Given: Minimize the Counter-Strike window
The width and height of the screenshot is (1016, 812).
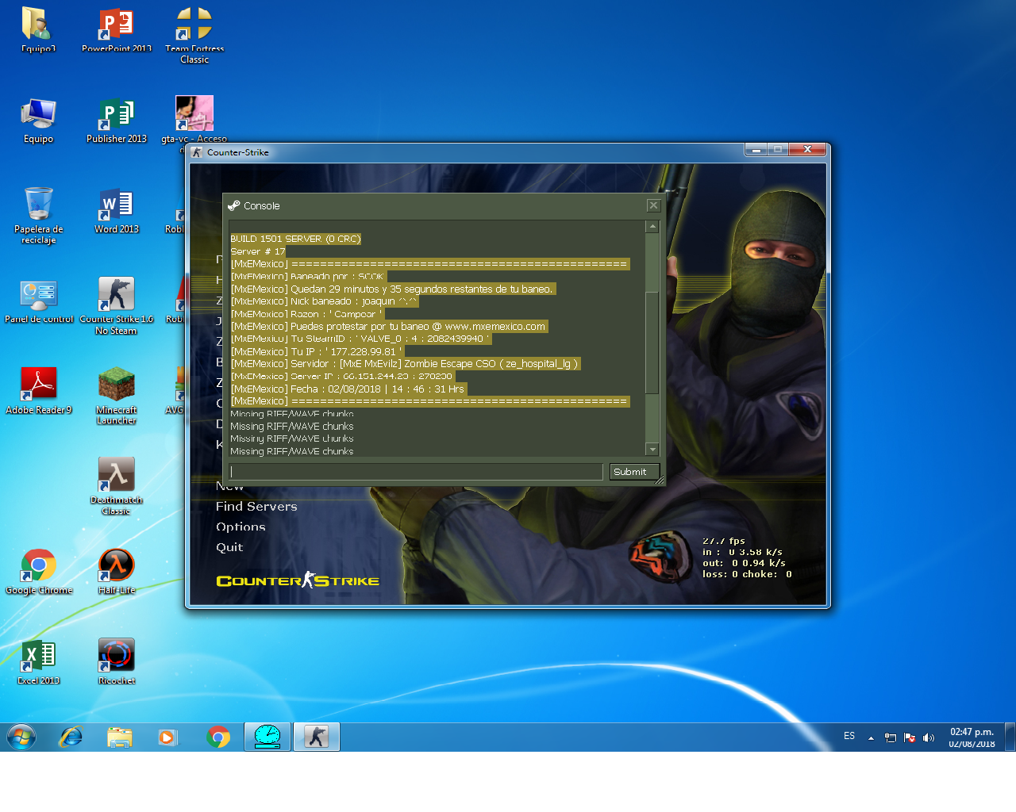Looking at the screenshot, I should (x=756, y=149).
